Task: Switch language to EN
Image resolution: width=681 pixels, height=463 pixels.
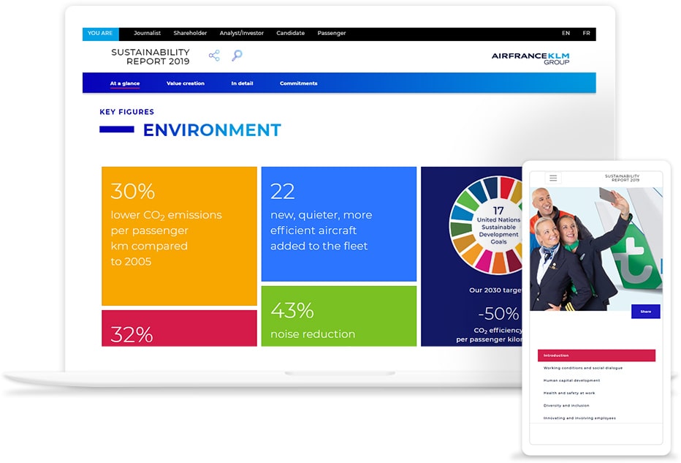Action: coord(566,34)
